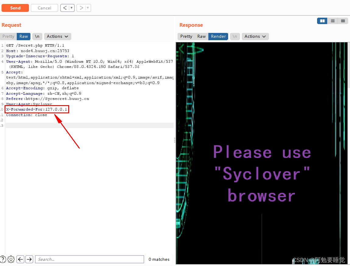
Task: Click the highlighted empty line 13 in editor
Action: coord(90,125)
